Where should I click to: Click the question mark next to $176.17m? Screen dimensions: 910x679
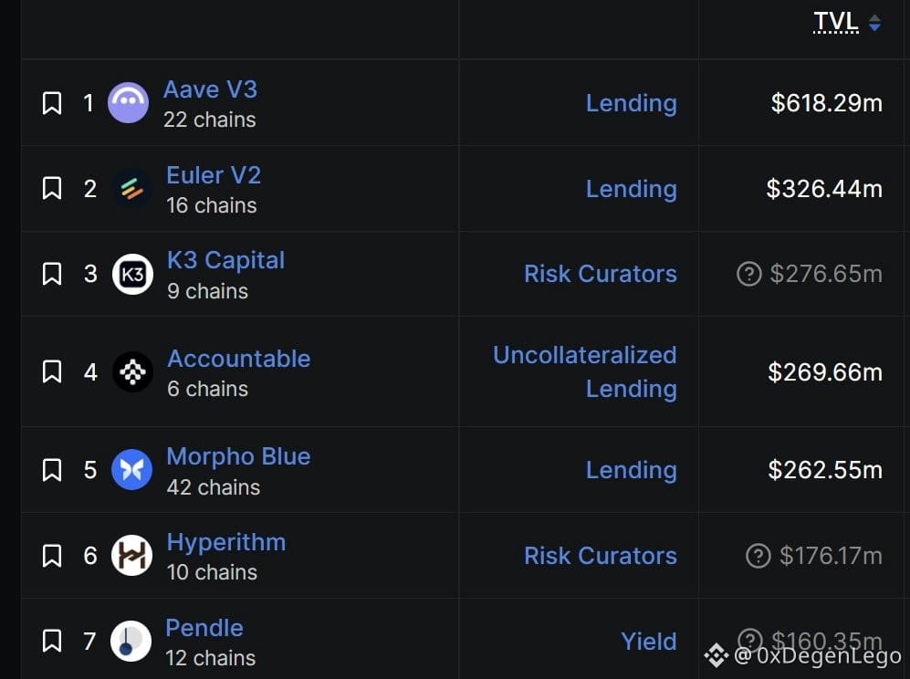[x=758, y=556]
